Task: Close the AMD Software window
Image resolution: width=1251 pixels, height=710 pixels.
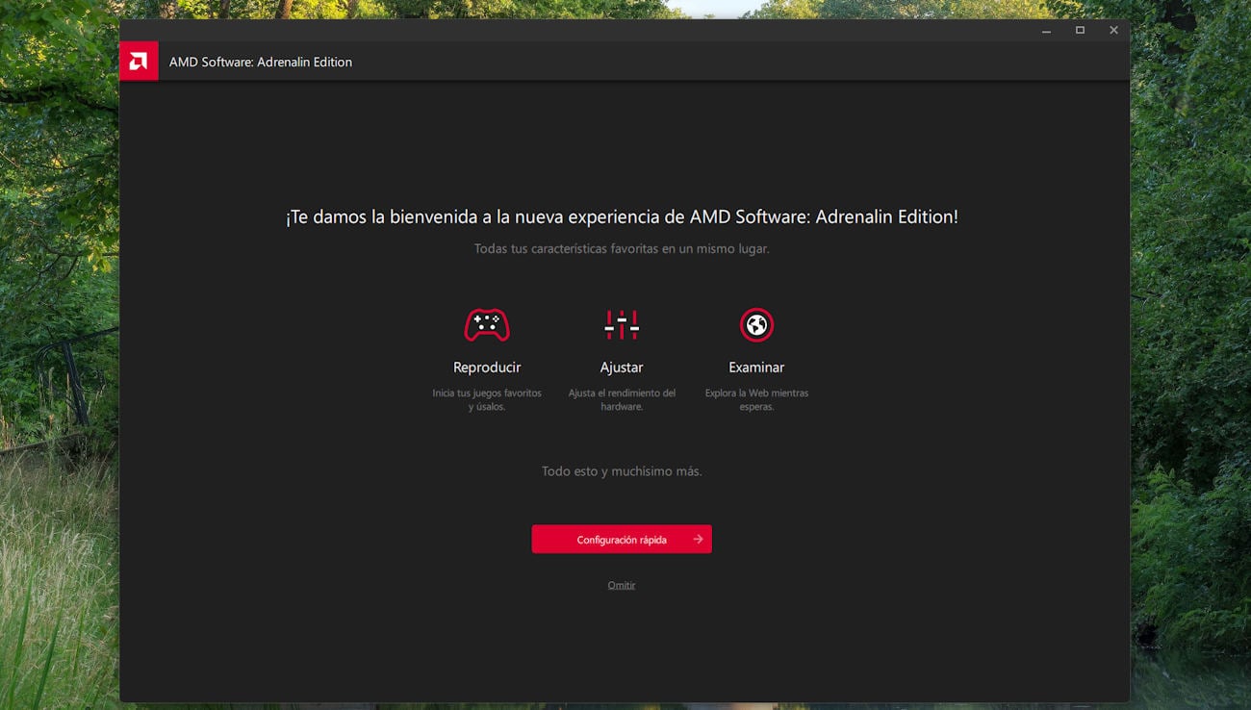Action: tap(1113, 31)
